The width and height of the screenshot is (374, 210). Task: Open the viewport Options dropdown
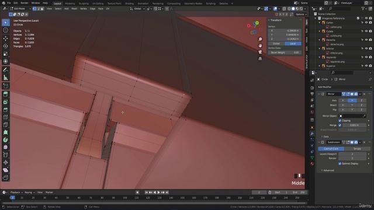click(301, 14)
